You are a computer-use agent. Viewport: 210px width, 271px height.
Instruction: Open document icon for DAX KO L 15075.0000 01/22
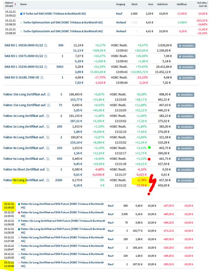pyautogui.click(x=46, y=56)
